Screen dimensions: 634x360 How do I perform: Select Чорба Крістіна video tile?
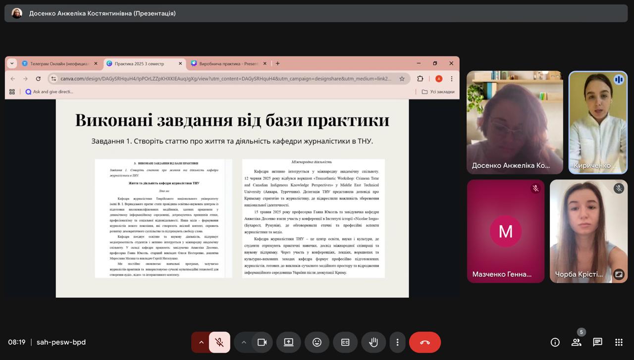click(588, 231)
